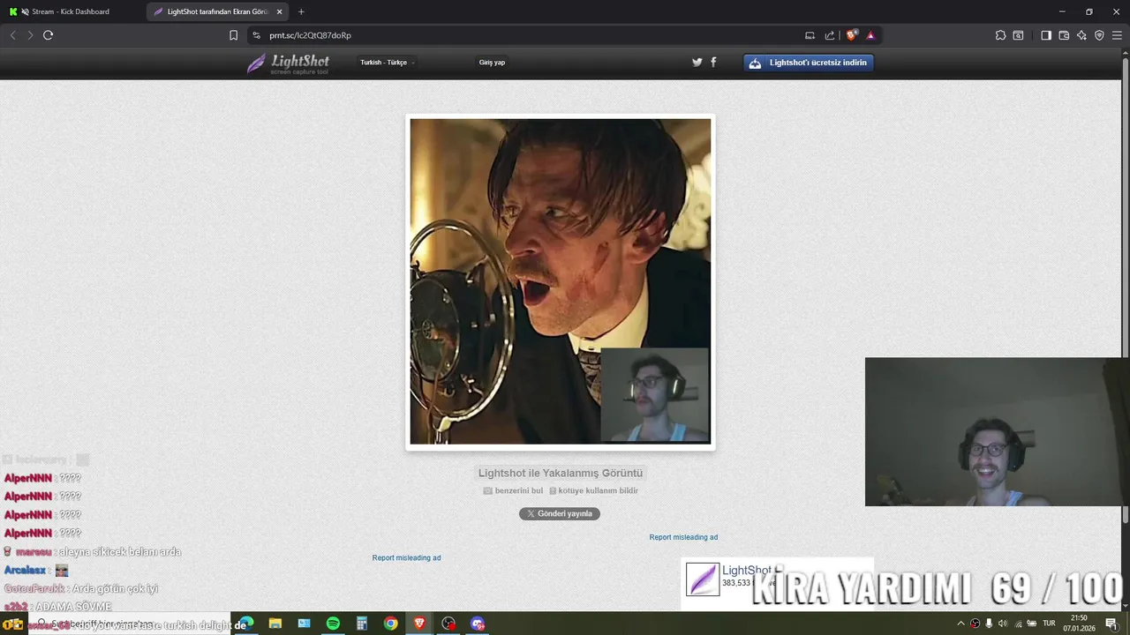Open the tab search toolbar icon

coord(1018,35)
